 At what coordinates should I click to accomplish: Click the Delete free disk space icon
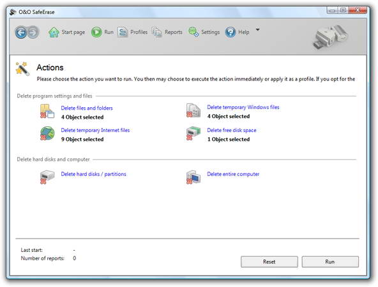[x=193, y=133]
